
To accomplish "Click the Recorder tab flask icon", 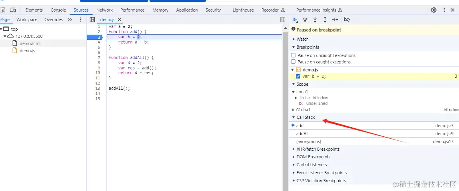I will [x=283, y=10].
